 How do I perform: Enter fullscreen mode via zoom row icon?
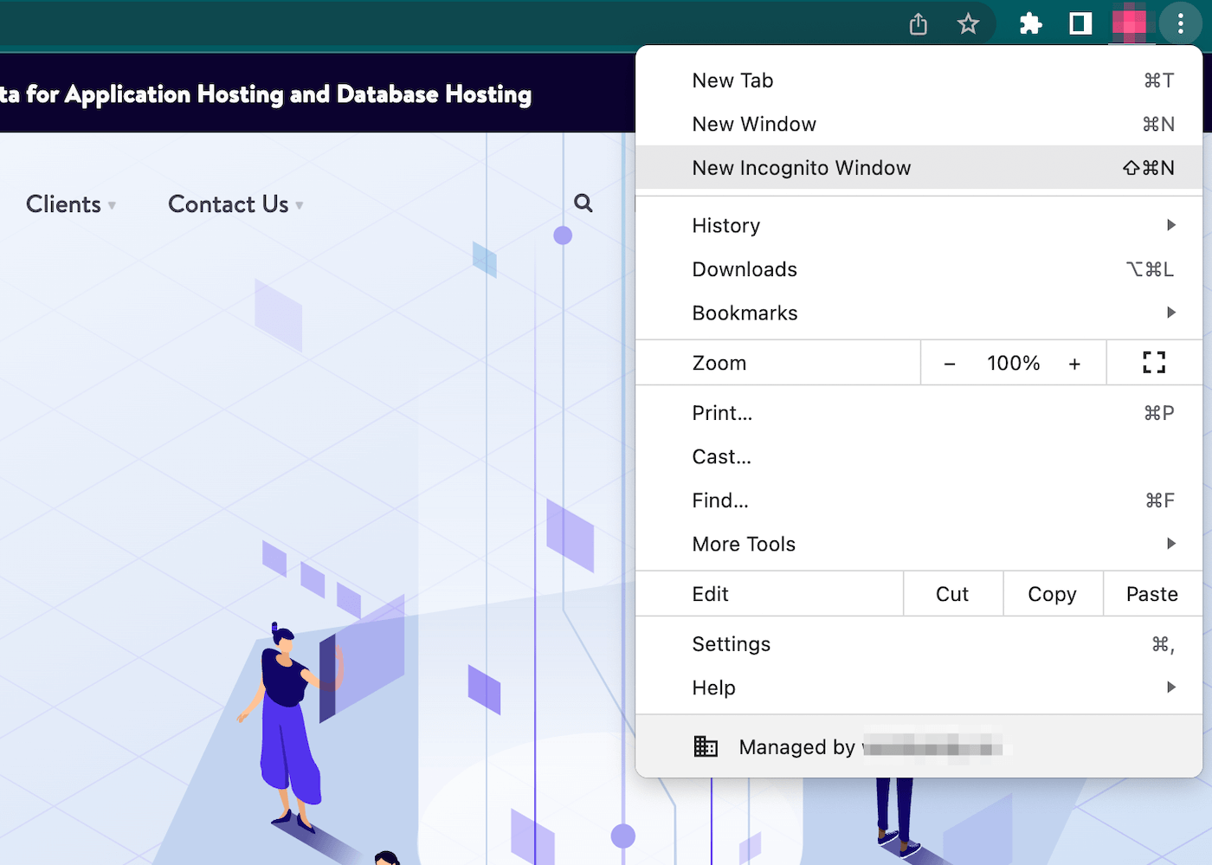[1153, 363]
